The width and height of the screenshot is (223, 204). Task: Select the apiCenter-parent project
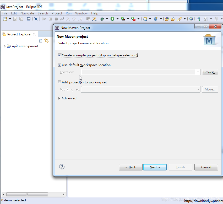25,46
